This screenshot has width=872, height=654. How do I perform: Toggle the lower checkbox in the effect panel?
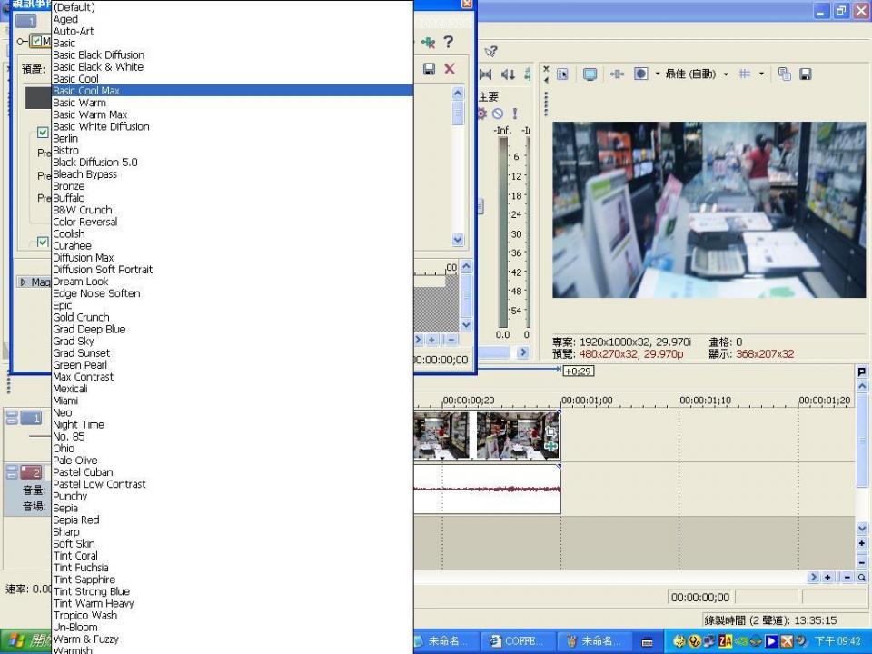click(x=43, y=242)
